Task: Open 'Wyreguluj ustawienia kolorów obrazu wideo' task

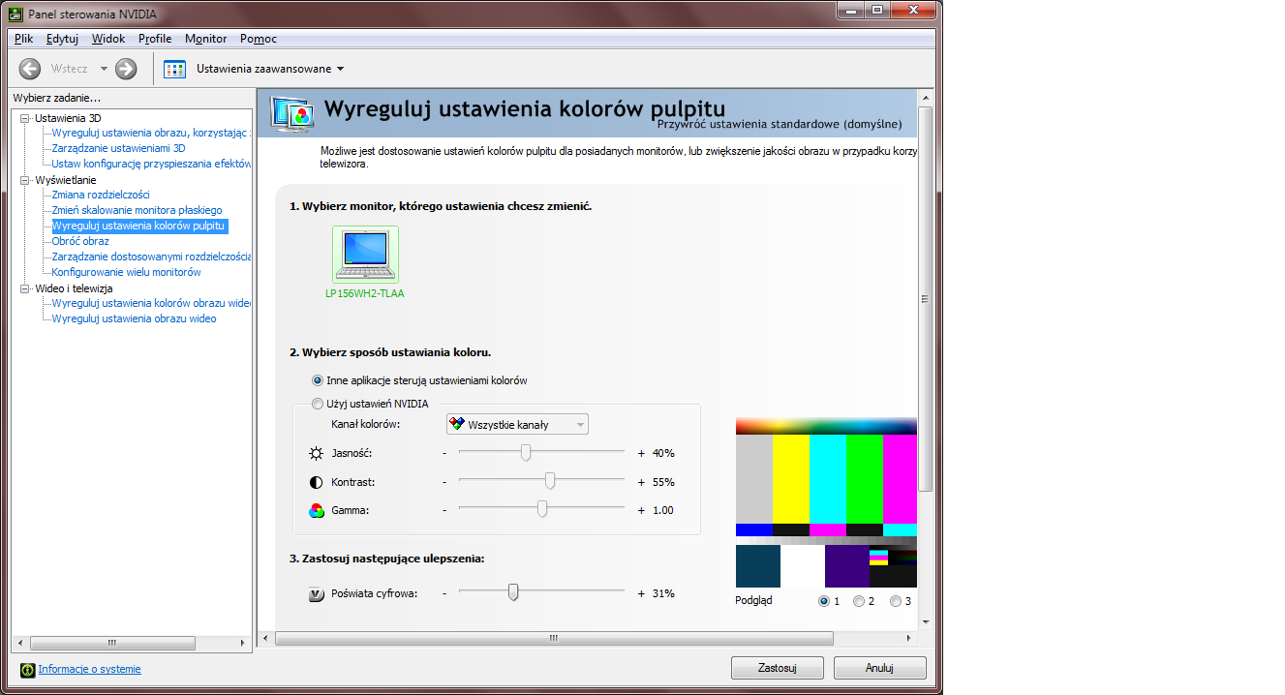Action: pyautogui.click(x=151, y=303)
